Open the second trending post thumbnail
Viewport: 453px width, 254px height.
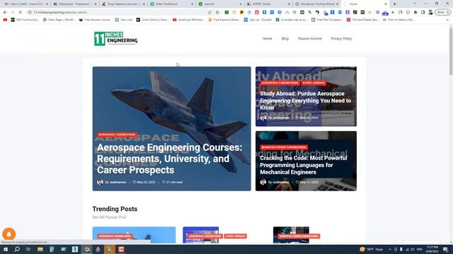[x=201, y=235]
